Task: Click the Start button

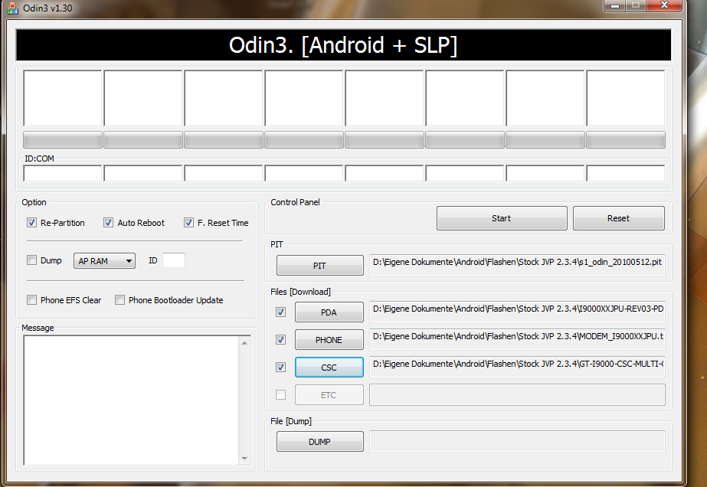Action: 502,218
